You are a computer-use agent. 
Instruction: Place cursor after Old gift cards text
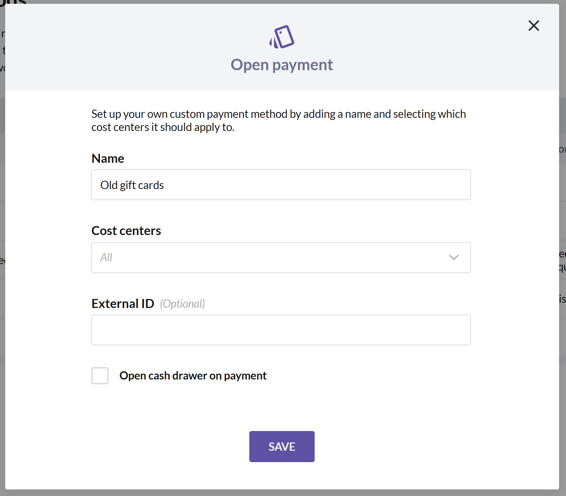(x=165, y=185)
